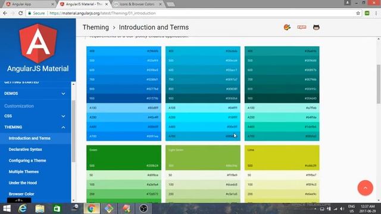This screenshot has height=214, width=381.
Task: Open the taskbar clock showing 12:37 AM
Action: (367, 209)
